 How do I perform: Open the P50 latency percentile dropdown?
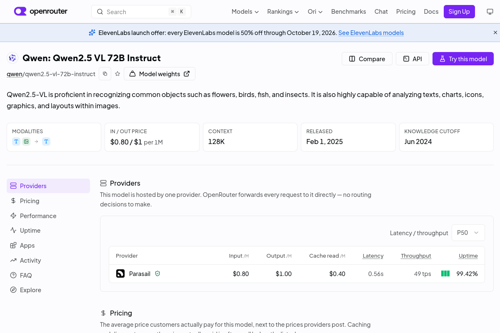coord(468,233)
